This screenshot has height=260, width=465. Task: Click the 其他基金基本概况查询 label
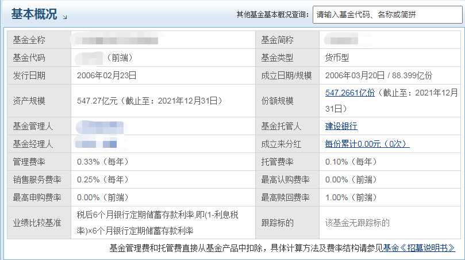273,15
